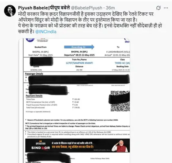
Task: Click the Operation Sindoor banner on ticket
Action: click(77, 146)
